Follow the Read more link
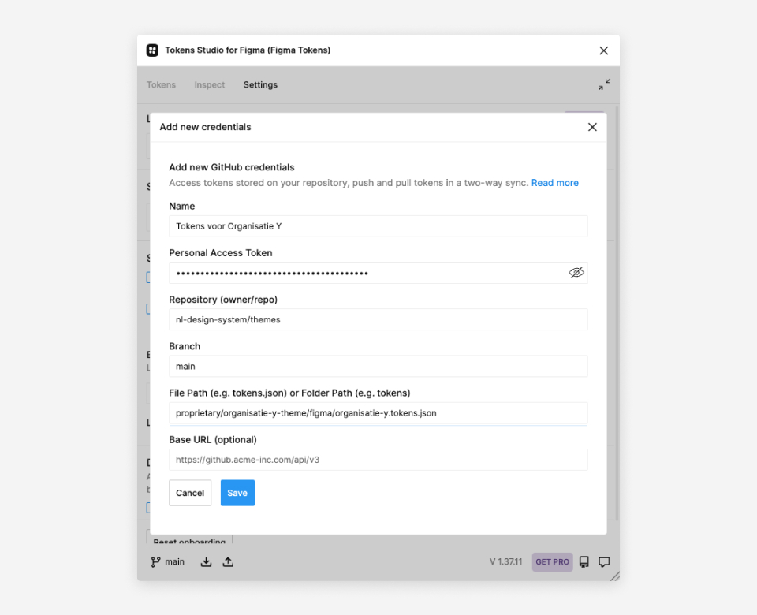Viewport: 757px width, 615px height. 554,183
